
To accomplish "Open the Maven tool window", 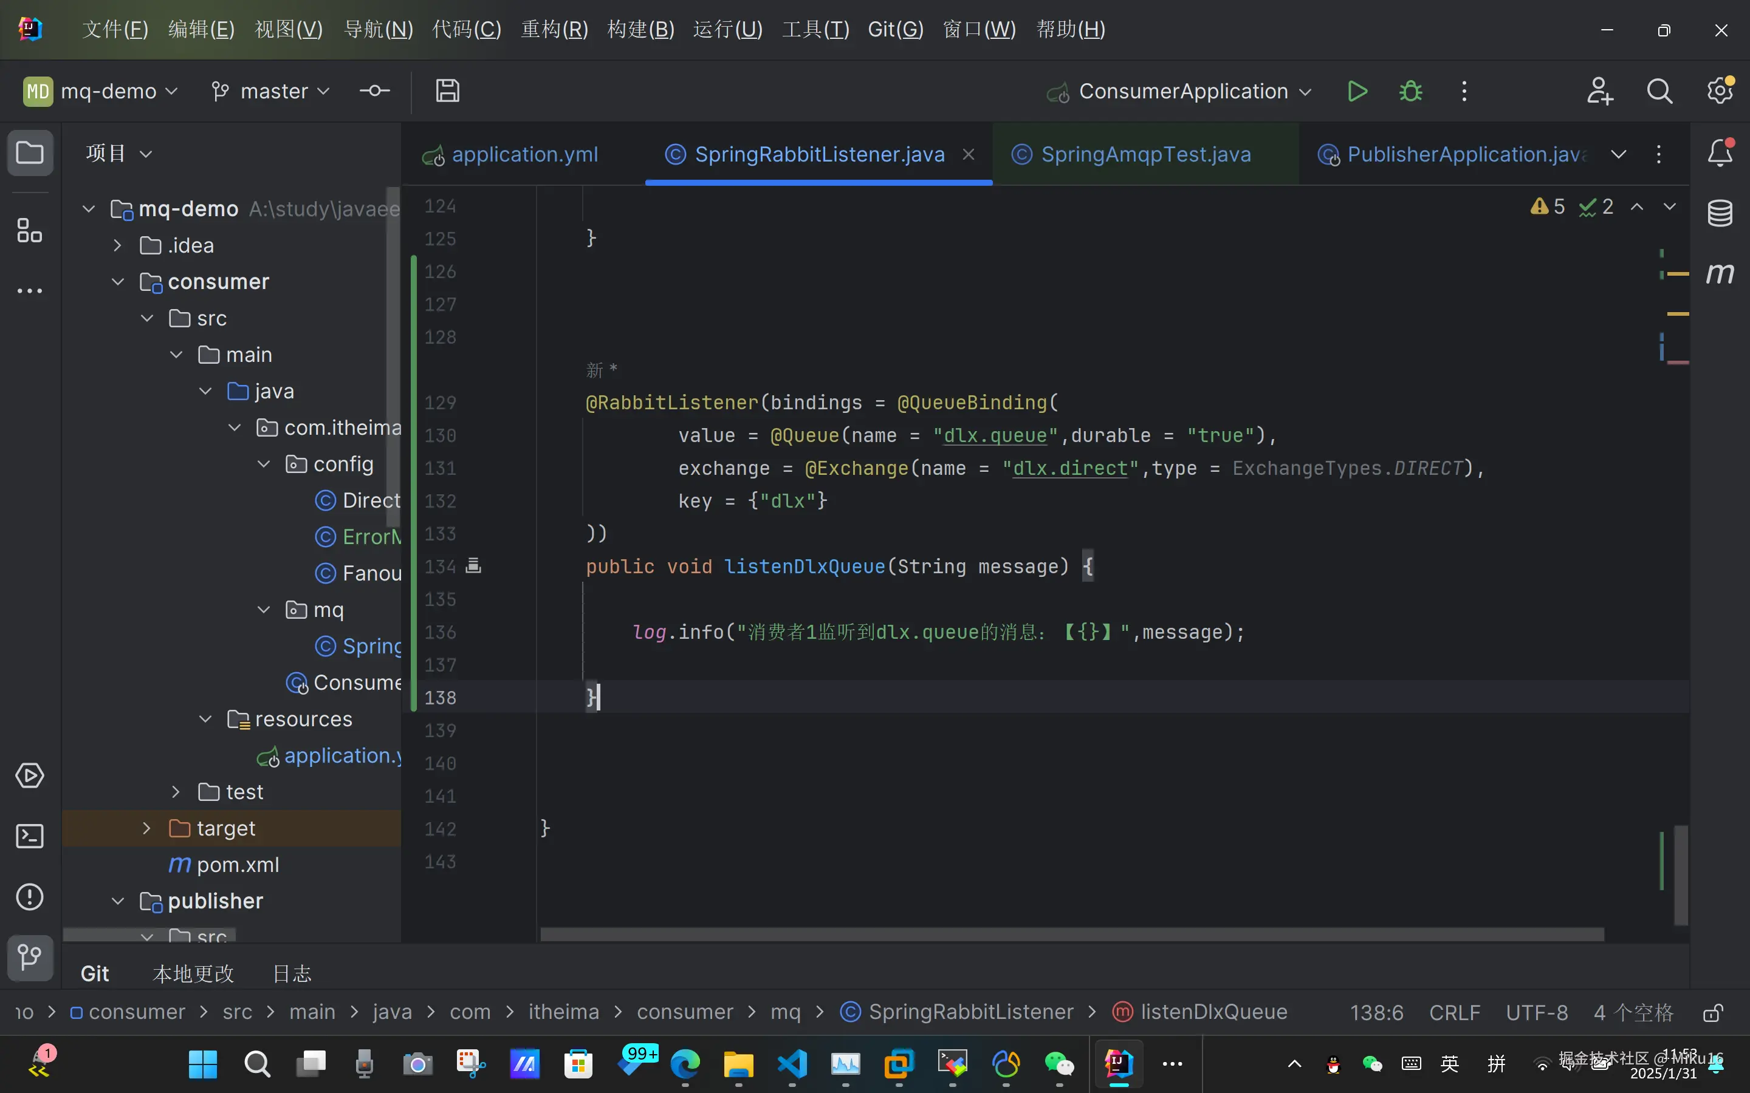I will click(1720, 273).
